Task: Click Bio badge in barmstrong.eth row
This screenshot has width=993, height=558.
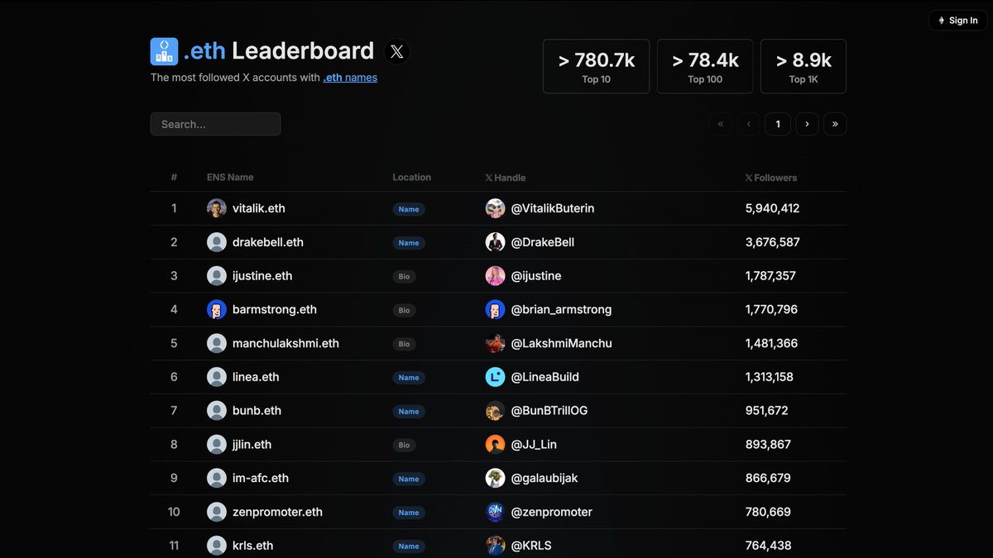Action: 404,310
